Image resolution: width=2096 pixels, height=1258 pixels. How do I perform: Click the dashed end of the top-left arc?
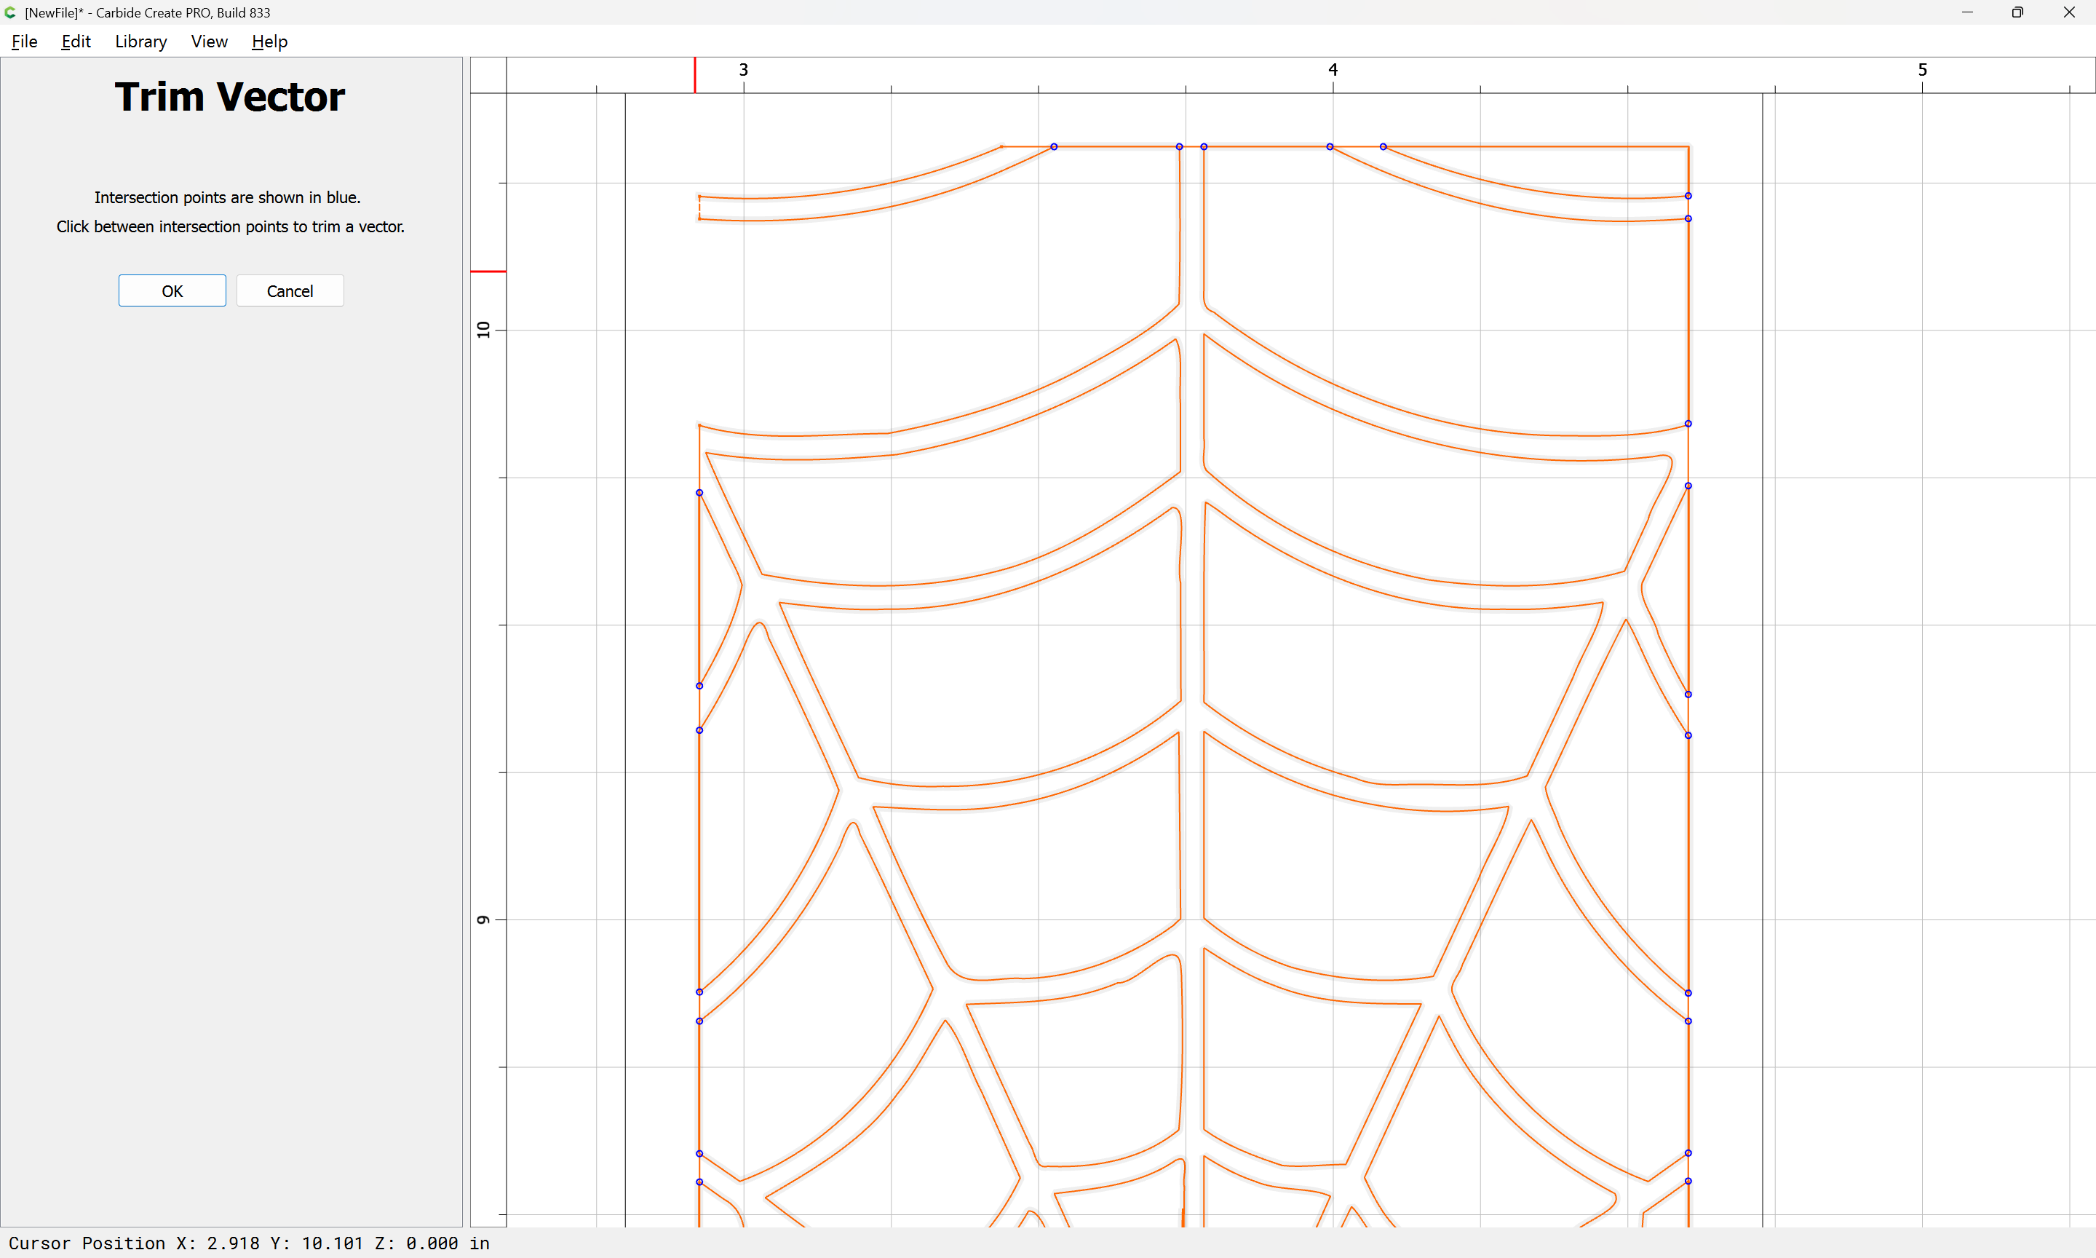(x=699, y=207)
